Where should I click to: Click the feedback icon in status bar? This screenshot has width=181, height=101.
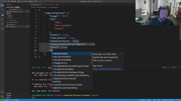point(176,100)
